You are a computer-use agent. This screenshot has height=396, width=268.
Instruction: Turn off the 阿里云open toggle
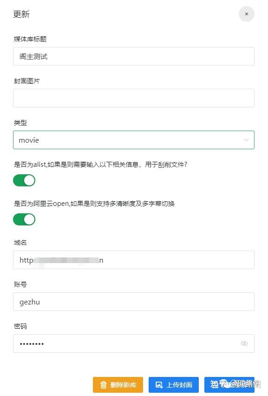pos(24,219)
